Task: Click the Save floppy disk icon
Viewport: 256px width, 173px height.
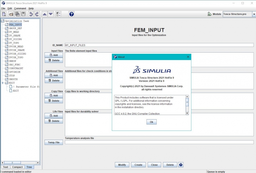Action: 23,14
